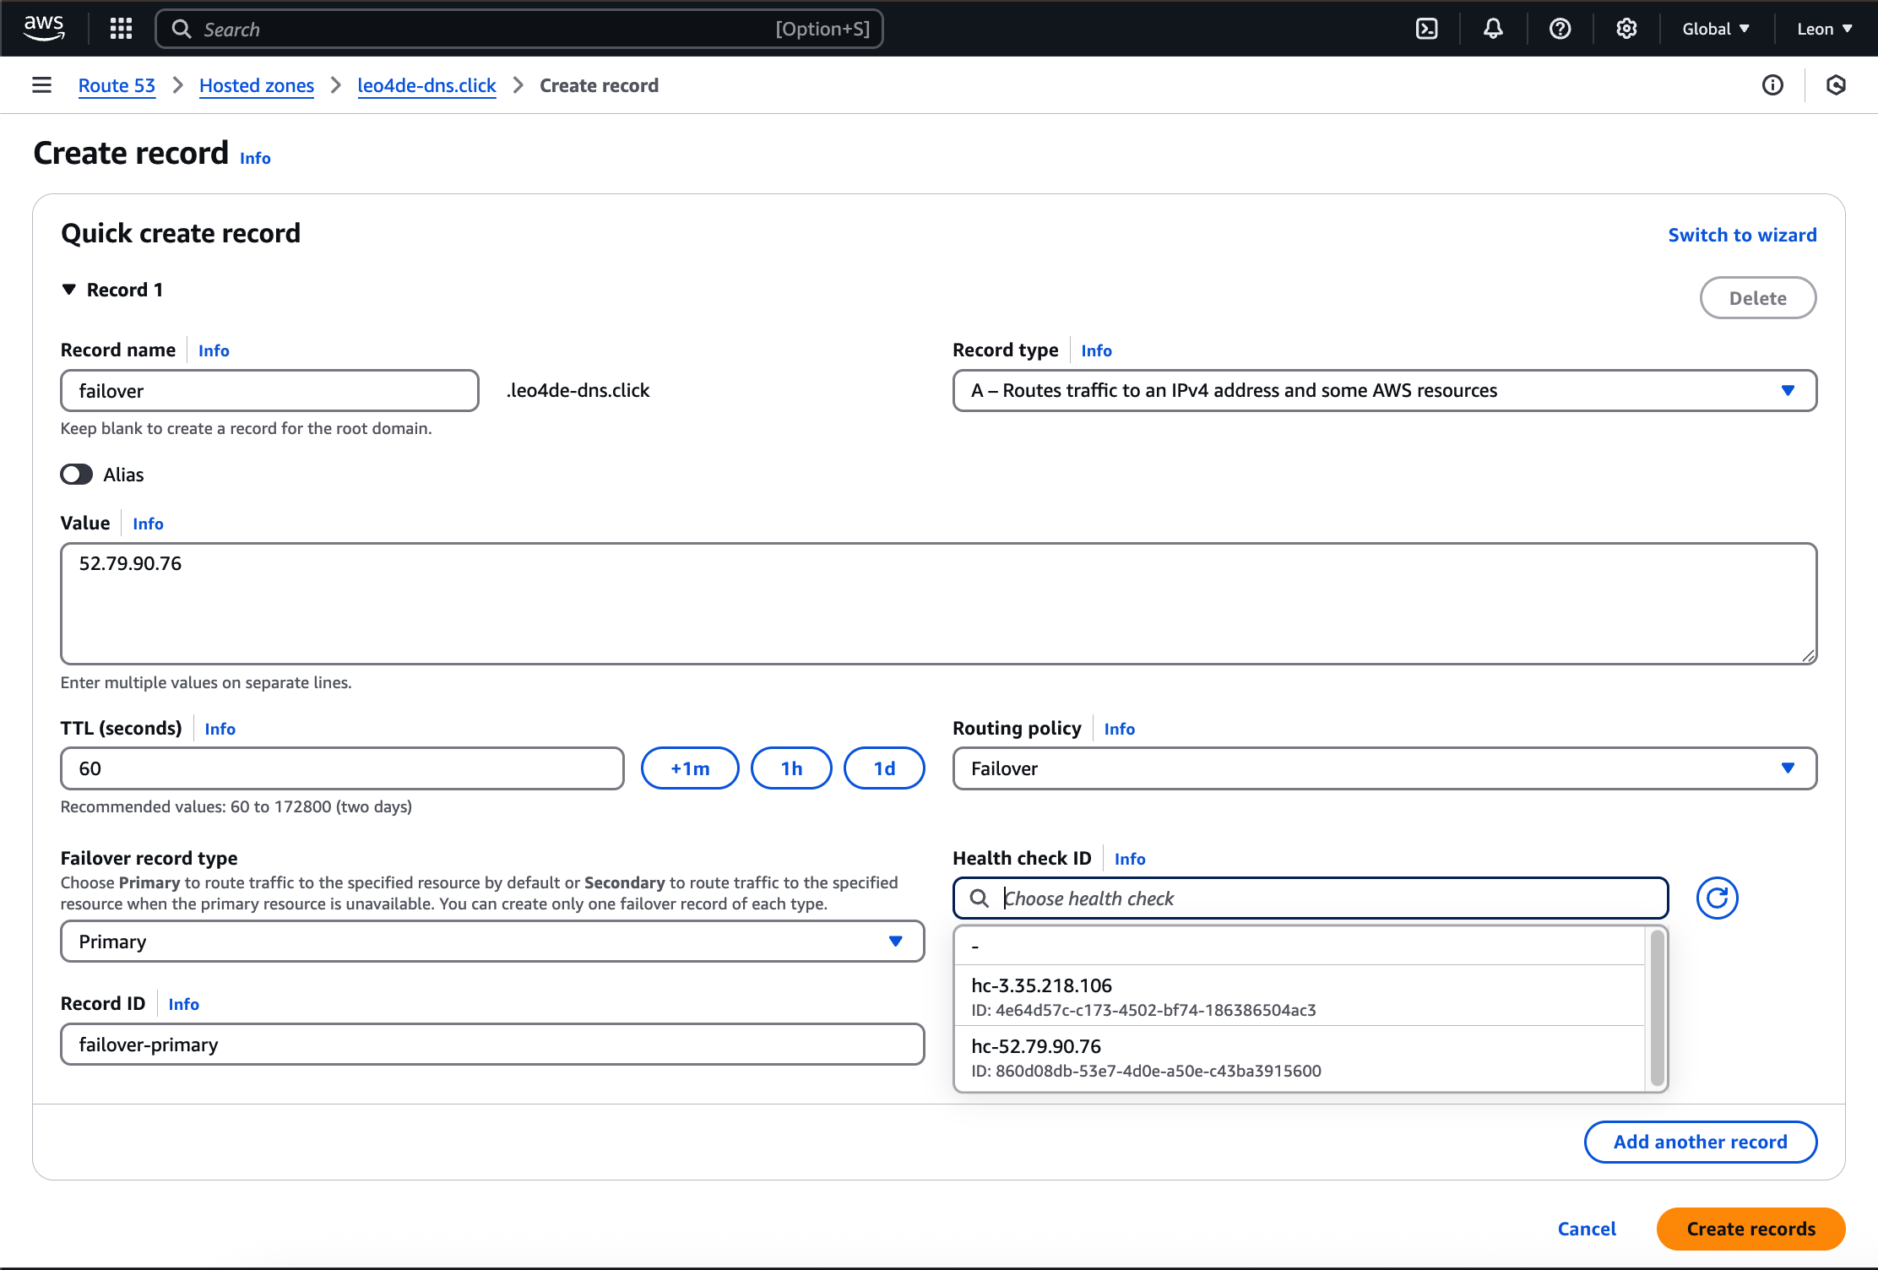This screenshot has height=1270, width=1878.
Task: Open the AWS services grid menu
Action: [121, 29]
